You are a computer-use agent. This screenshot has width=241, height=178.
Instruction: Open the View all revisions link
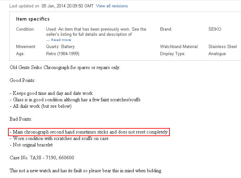[112, 6]
